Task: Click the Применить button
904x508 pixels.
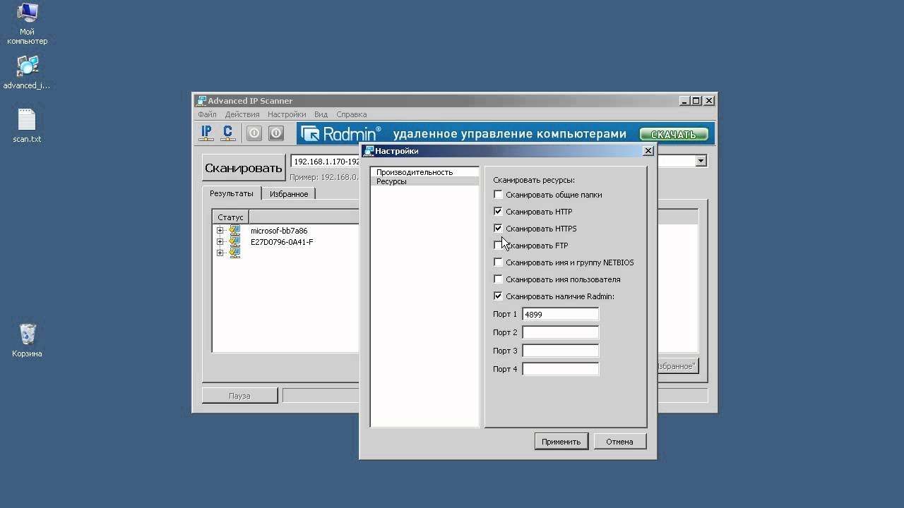Action: (x=561, y=442)
